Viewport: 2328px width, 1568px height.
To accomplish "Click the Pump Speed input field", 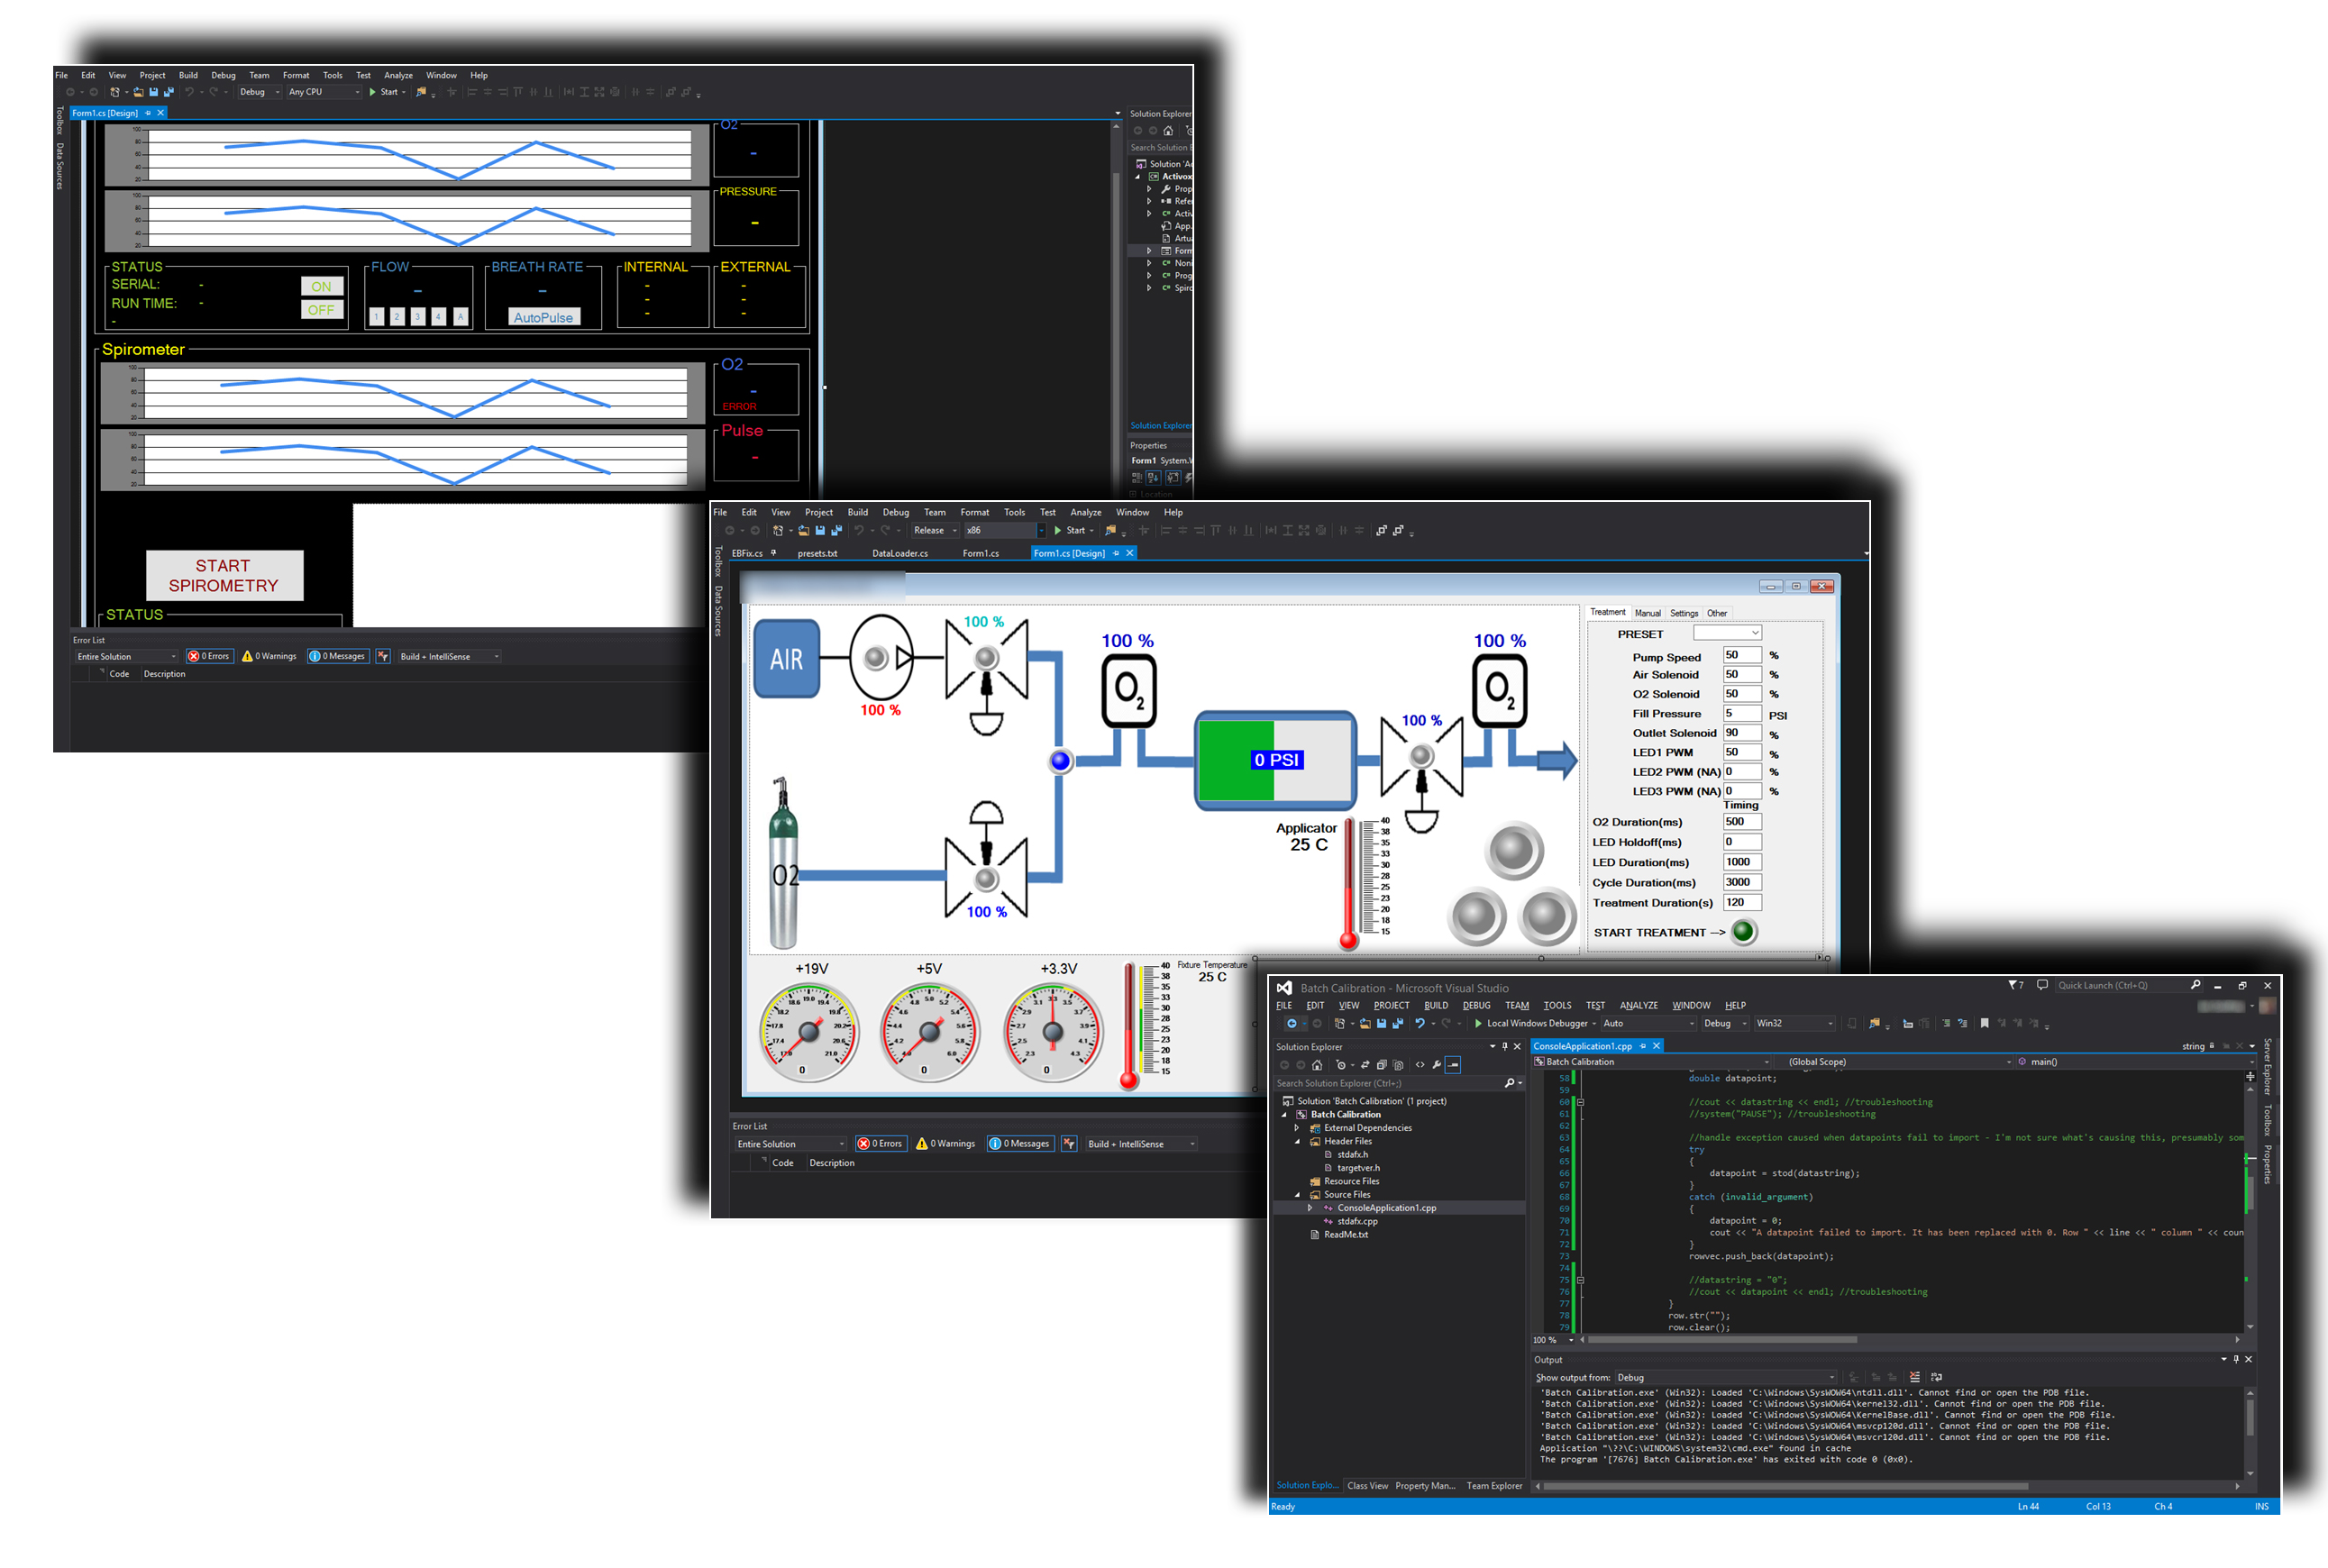I will tap(1741, 656).
